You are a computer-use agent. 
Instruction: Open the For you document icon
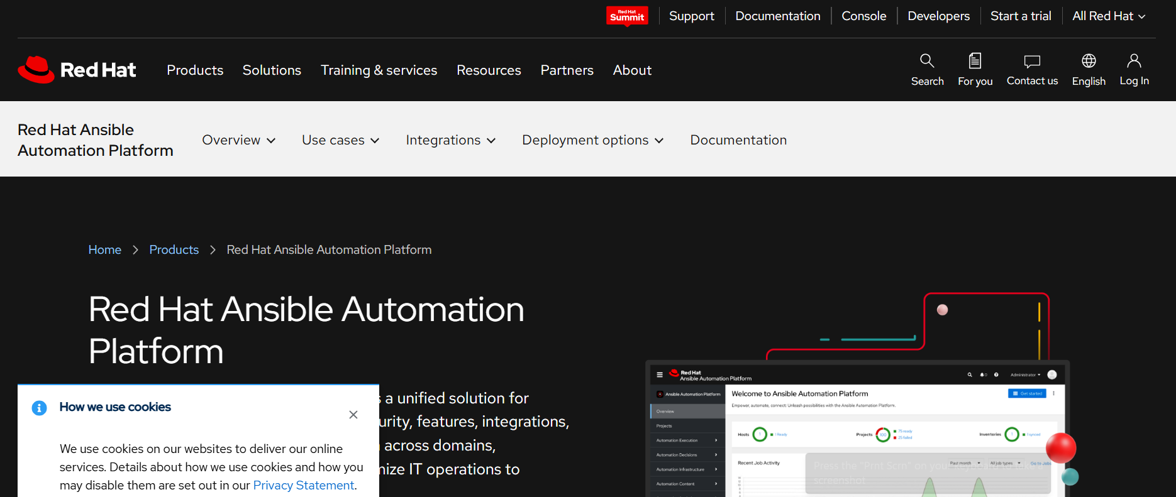(975, 61)
